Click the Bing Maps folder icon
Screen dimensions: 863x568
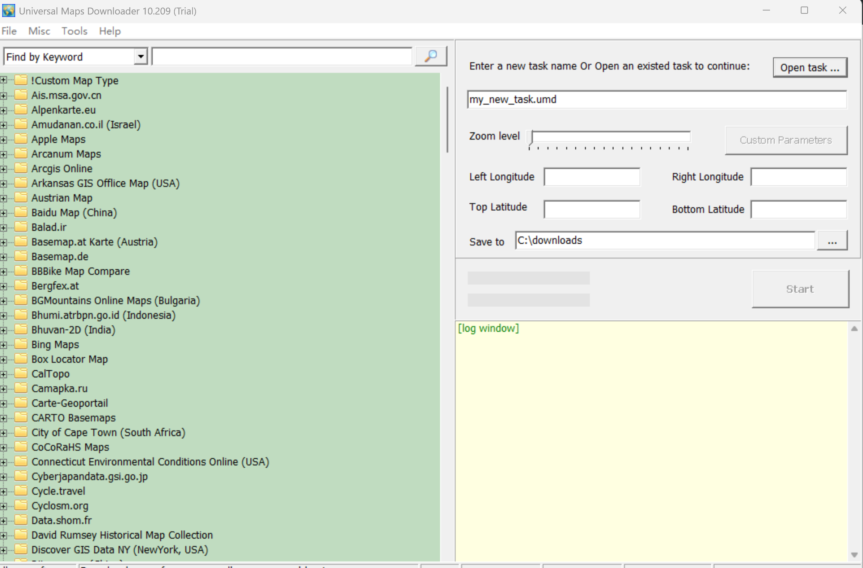coord(21,344)
